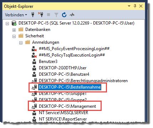Click the group icon beside Bestellannahme

point(34,87)
